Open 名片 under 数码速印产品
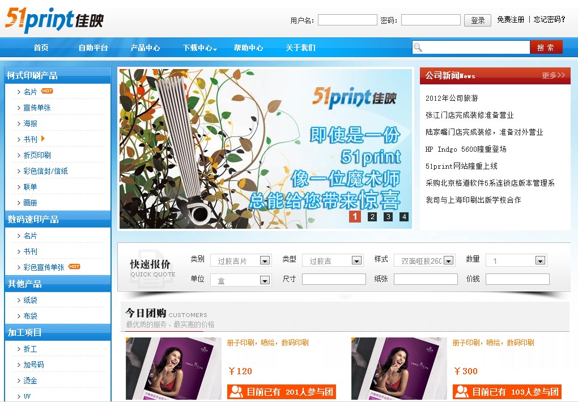578x402 pixels. (30, 236)
